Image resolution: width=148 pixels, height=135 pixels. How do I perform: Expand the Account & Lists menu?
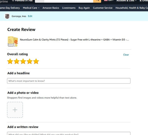click(x=126, y=1)
